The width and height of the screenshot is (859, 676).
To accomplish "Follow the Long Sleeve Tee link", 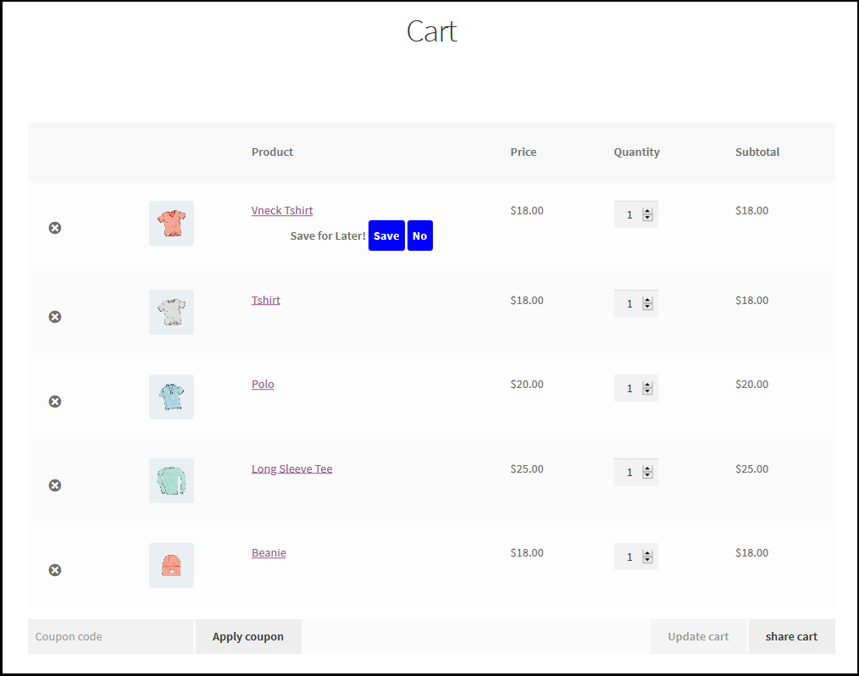I will [291, 468].
